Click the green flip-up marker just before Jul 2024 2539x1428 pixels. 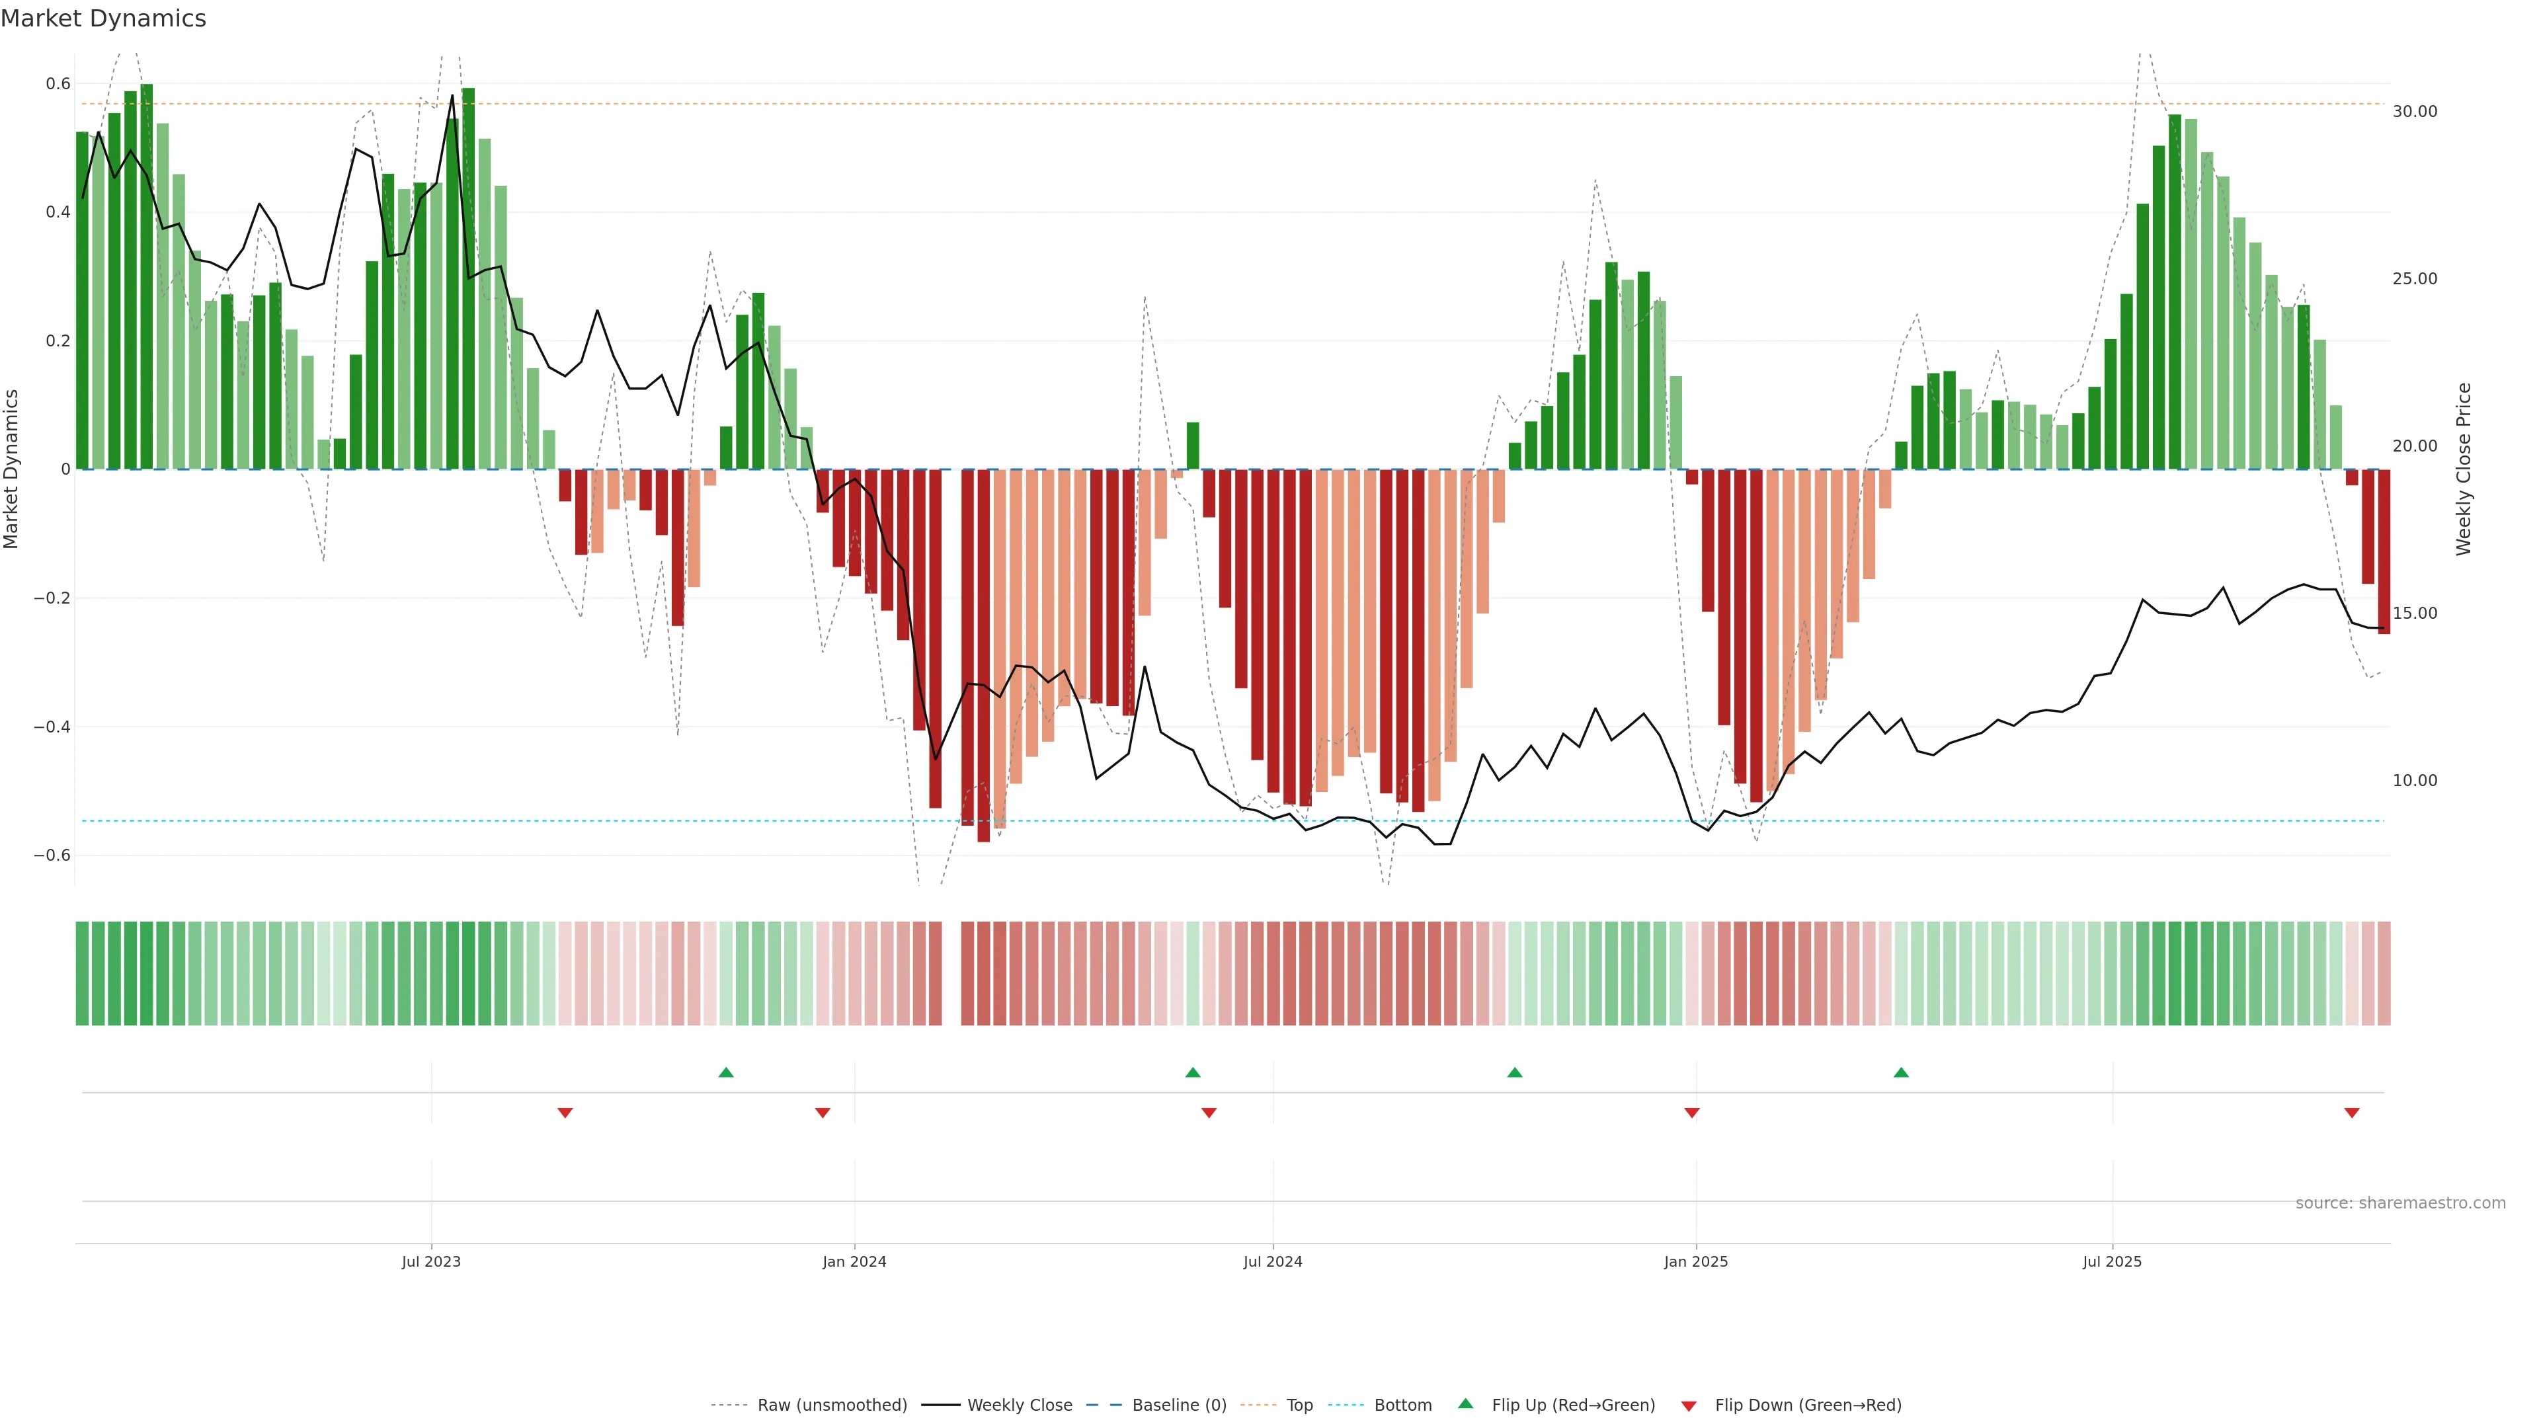tap(1193, 1072)
